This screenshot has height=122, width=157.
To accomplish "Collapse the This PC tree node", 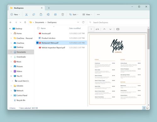I will tap(11, 76).
